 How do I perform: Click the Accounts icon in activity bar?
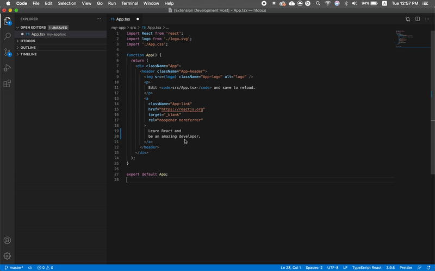coord(8,240)
